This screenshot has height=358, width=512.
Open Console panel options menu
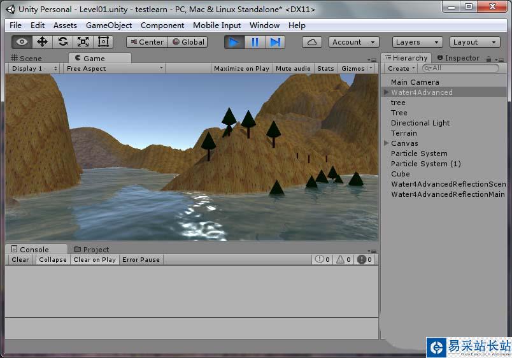(x=372, y=251)
